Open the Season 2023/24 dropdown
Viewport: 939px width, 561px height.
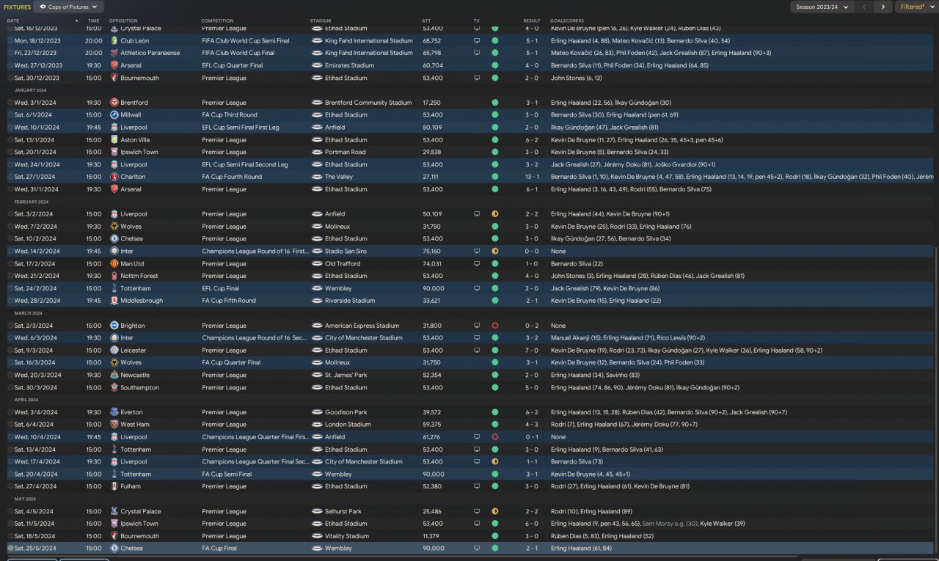(x=822, y=7)
